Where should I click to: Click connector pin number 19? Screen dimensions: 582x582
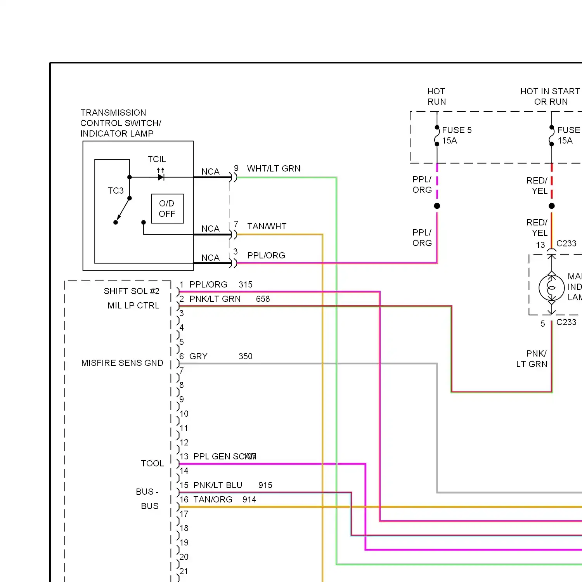click(184, 543)
